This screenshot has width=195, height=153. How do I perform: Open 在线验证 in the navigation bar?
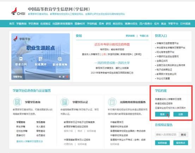click(x=45, y=24)
